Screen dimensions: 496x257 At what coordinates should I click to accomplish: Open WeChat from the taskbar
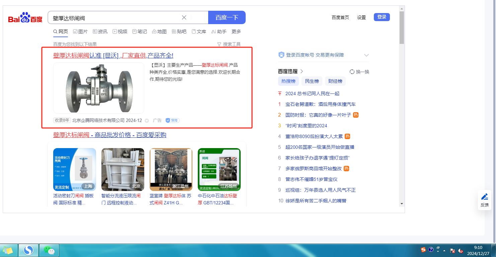click(50, 250)
